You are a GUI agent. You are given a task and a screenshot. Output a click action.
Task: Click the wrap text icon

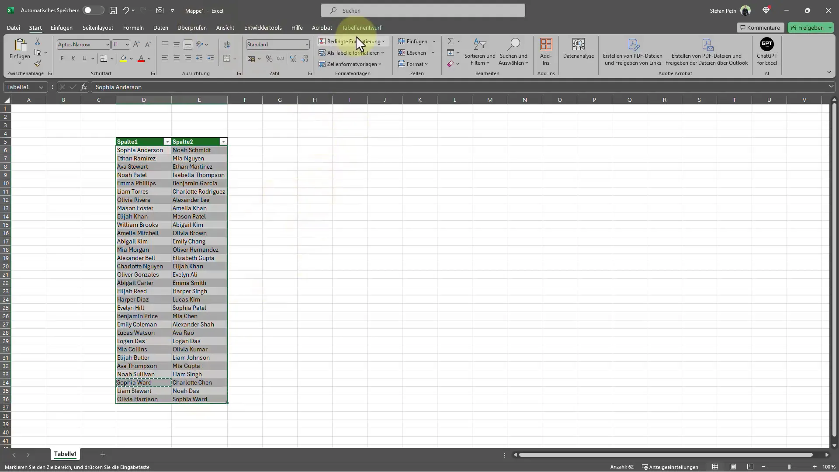tap(227, 45)
